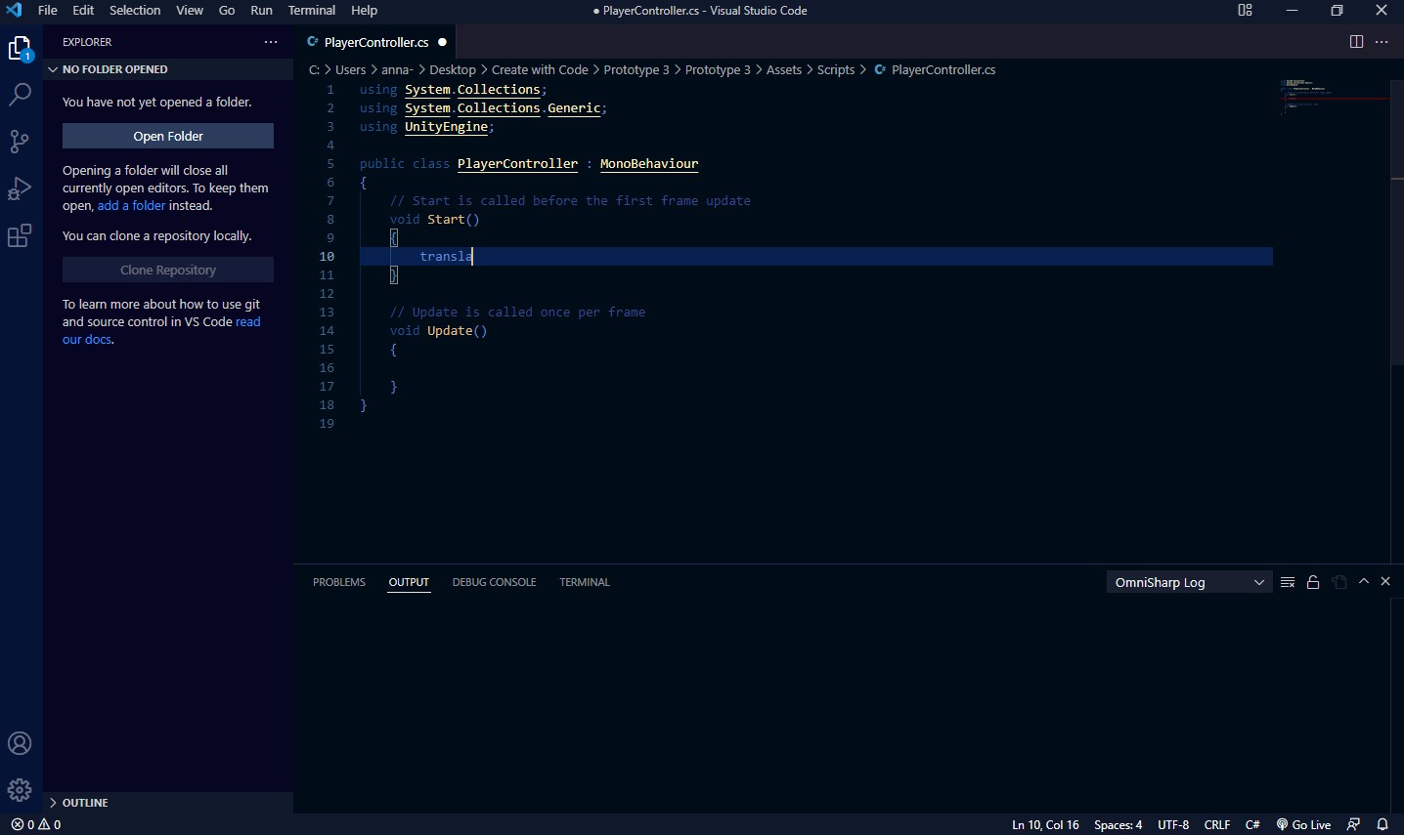Viewport: 1404px width, 835px height.
Task: Switch to the OUTPUT panel tab
Action: pos(409,582)
